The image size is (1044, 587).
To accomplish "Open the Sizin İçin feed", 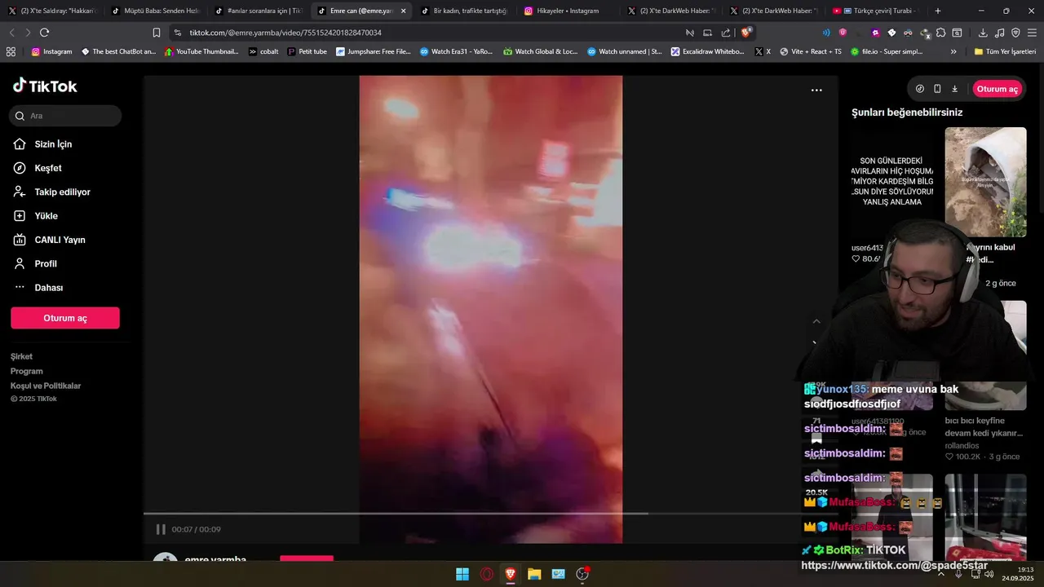I will (x=53, y=144).
